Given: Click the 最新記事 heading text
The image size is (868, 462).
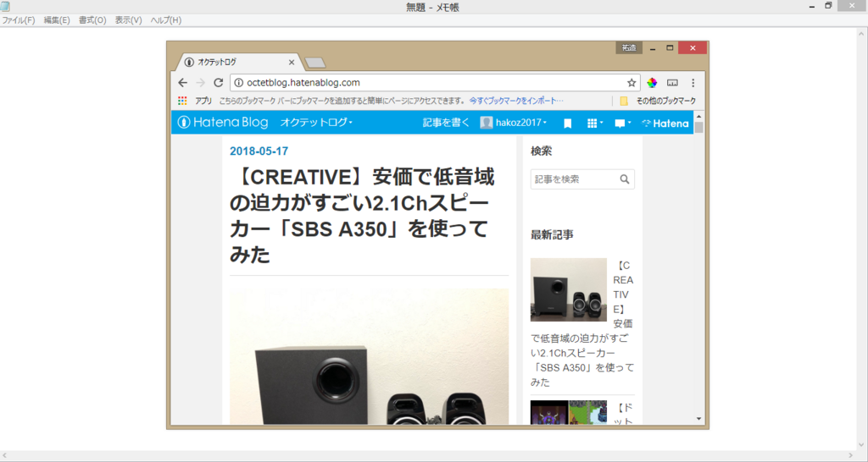Looking at the screenshot, I should (x=552, y=235).
